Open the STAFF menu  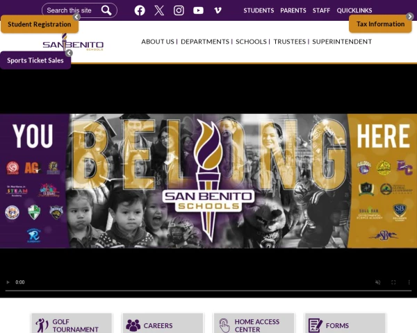click(321, 10)
